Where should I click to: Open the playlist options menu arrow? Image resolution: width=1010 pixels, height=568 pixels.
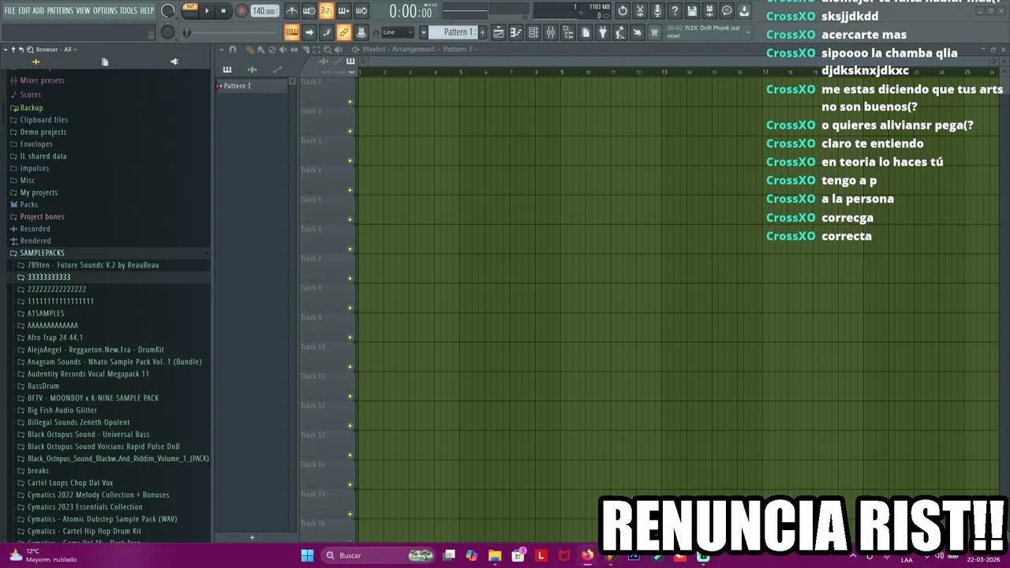click(x=221, y=50)
